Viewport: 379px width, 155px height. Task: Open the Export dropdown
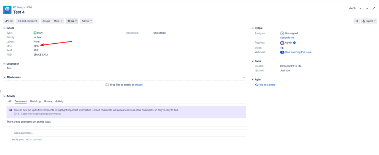pos(369,21)
